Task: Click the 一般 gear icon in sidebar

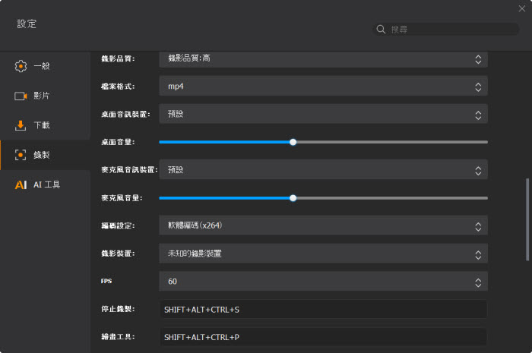Action: (x=21, y=66)
